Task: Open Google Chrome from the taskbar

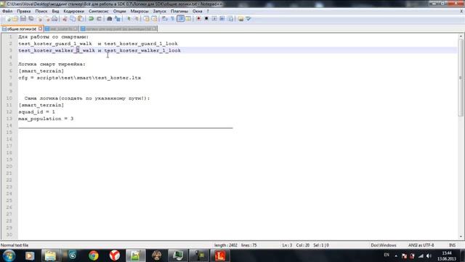Action: click(x=94, y=255)
